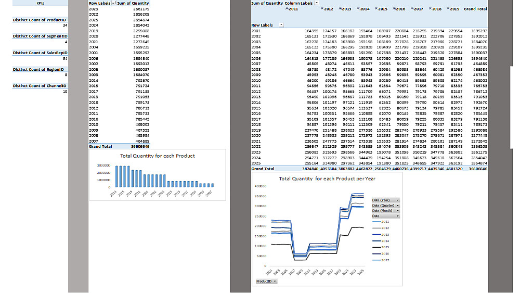Collapse the 2018 column group in right pivot
The height and width of the screenshot is (293, 520).
tap(430, 9)
